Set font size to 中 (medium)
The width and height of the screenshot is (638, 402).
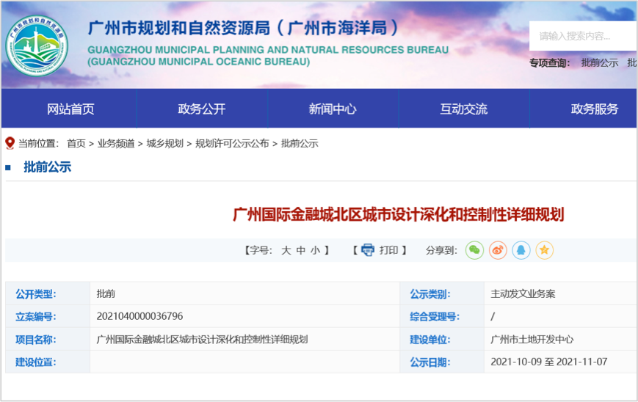tap(300, 250)
